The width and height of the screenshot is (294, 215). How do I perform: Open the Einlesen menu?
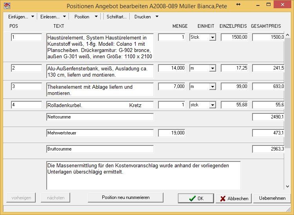(x=53, y=17)
